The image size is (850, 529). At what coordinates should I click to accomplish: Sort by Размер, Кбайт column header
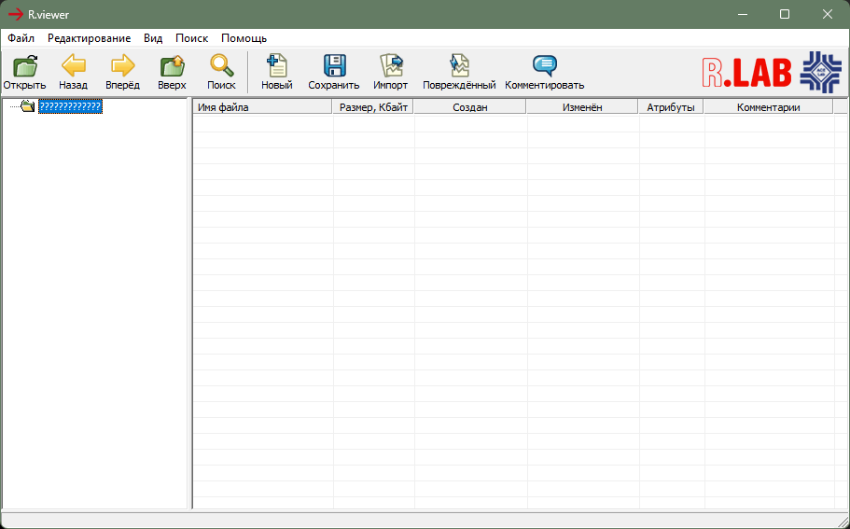(x=373, y=107)
